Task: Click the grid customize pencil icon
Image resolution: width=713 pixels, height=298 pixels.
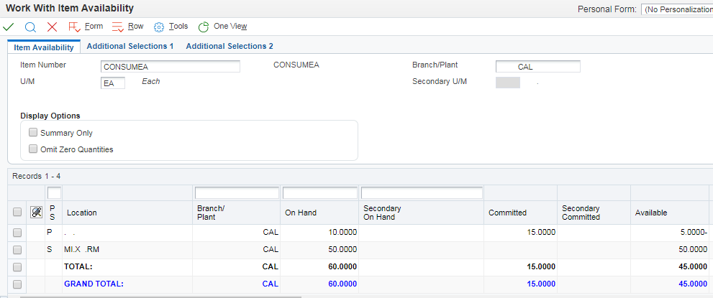Action: click(x=37, y=213)
